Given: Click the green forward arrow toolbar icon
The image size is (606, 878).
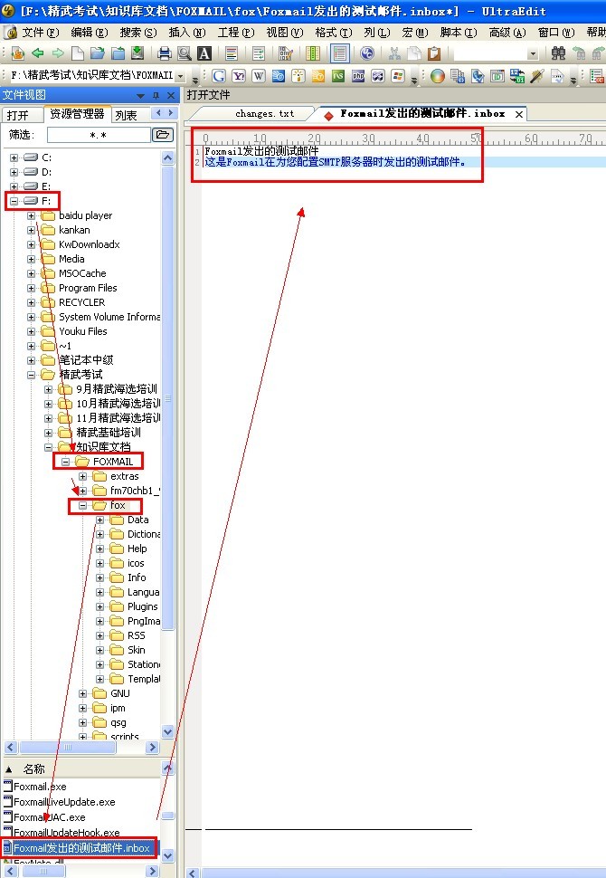Looking at the screenshot, I should [58, 53].
